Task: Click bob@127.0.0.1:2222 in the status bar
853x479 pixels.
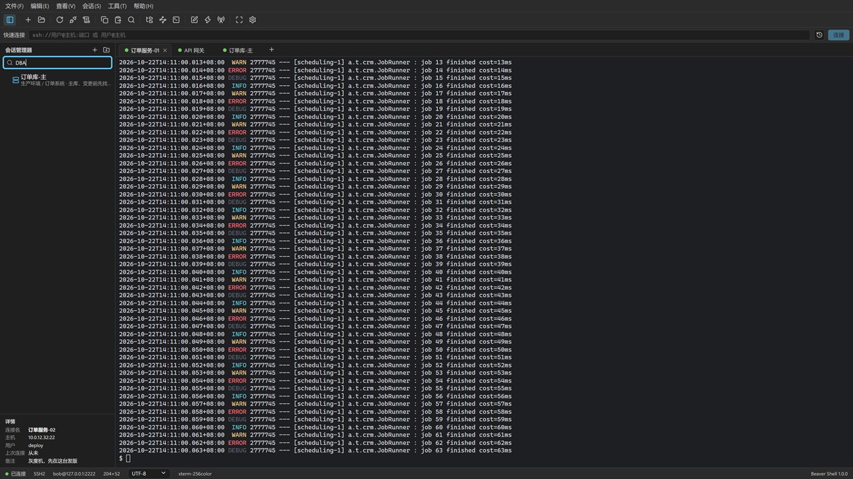Action: pos(74,474)
